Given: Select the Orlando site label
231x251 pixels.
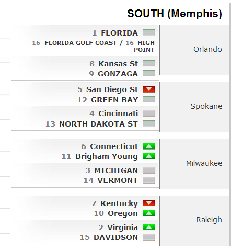Looking at the screenshot, I should coord(207,49).
